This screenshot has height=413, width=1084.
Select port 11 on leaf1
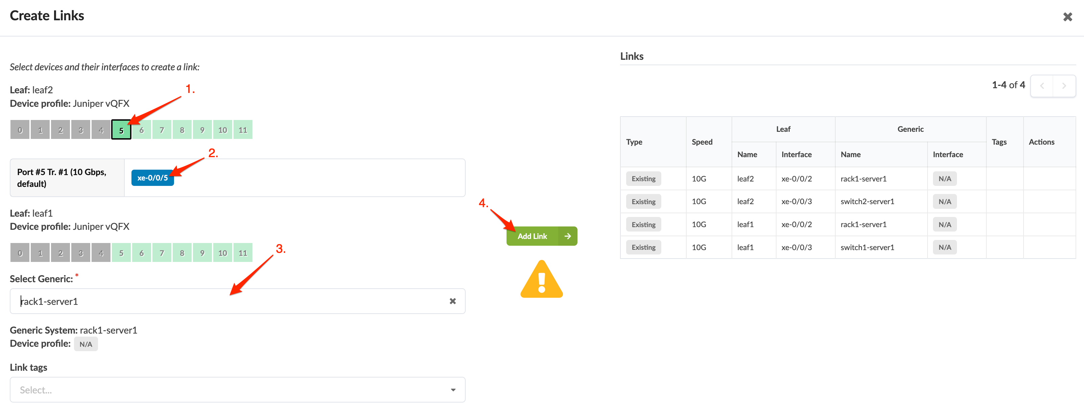click(x=243, y=253)
